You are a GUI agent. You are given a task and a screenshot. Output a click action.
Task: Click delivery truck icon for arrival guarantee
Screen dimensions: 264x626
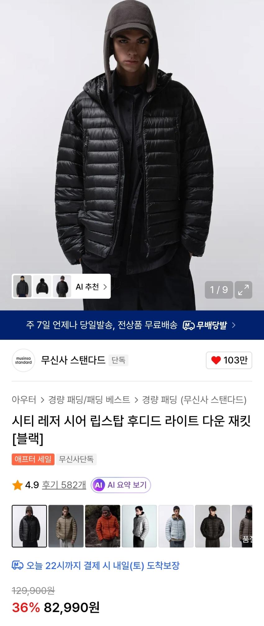tap(17, 565)
